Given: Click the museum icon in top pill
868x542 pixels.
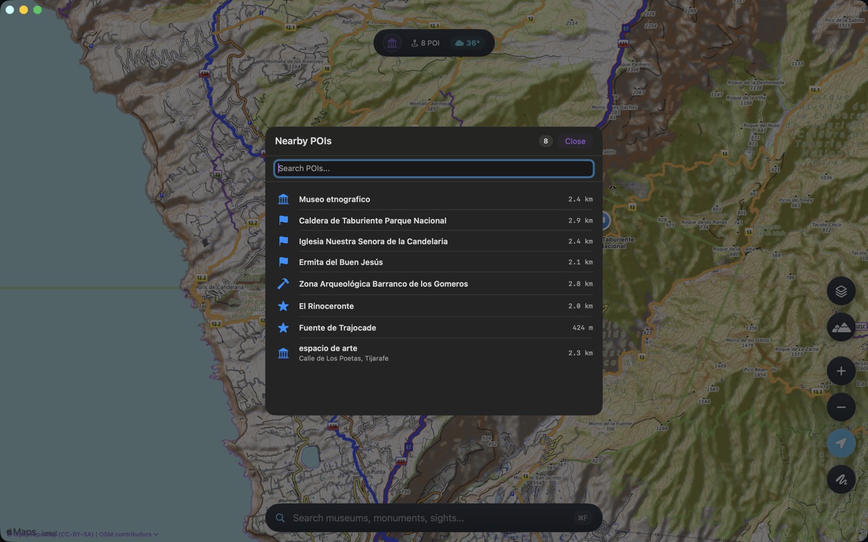Looking at the screenshot, I should [392, 43].
